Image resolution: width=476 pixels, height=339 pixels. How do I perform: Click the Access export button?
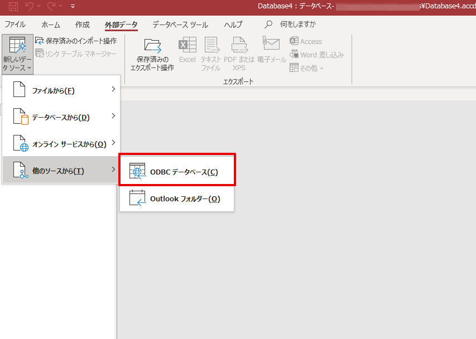click(306, 41)
